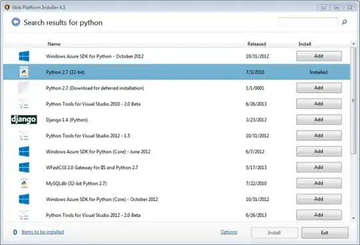
Task: Click the scrollbar up arrow
Action: coord(353,43)
